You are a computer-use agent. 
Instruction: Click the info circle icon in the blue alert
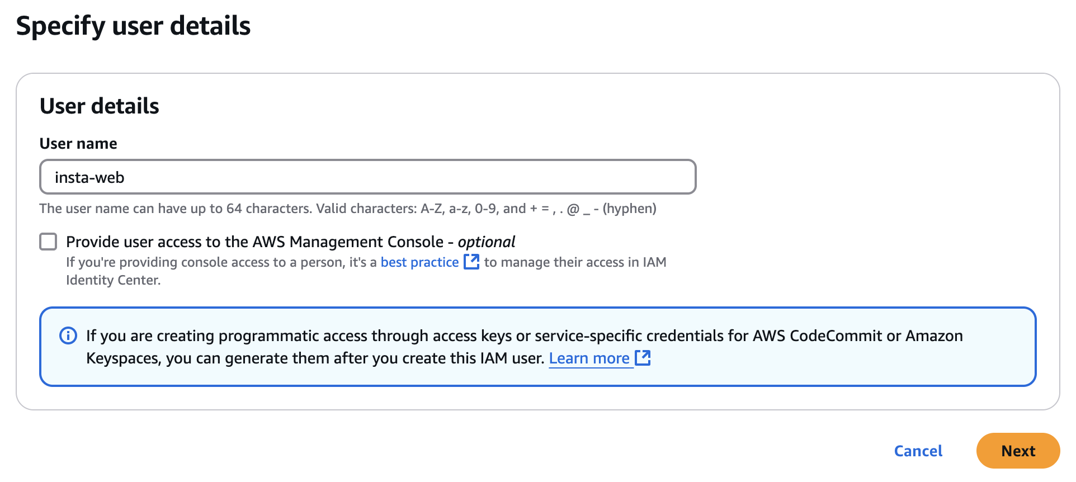[x=68, y=335]
